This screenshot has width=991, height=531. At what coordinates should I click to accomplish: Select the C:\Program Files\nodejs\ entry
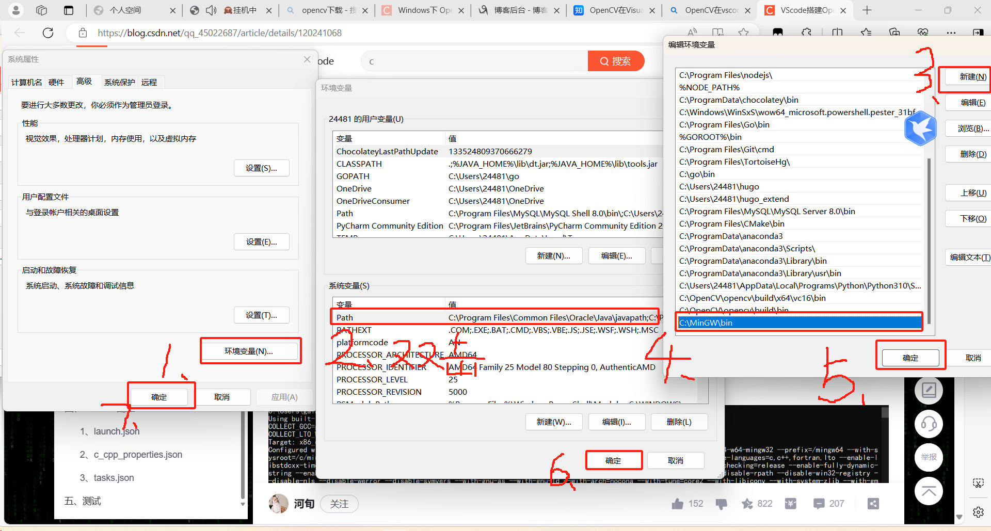799,75
